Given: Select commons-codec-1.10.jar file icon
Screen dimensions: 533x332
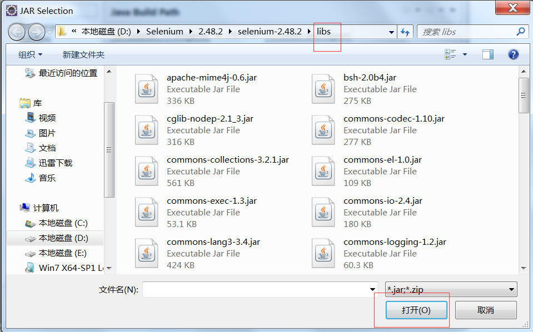Looking at the screenshot, I should point(323,130).
